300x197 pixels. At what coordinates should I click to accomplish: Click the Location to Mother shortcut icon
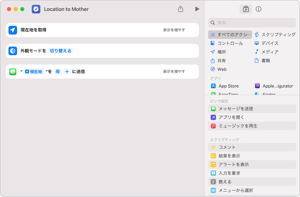pyautogui.click(x=36, y=9)
